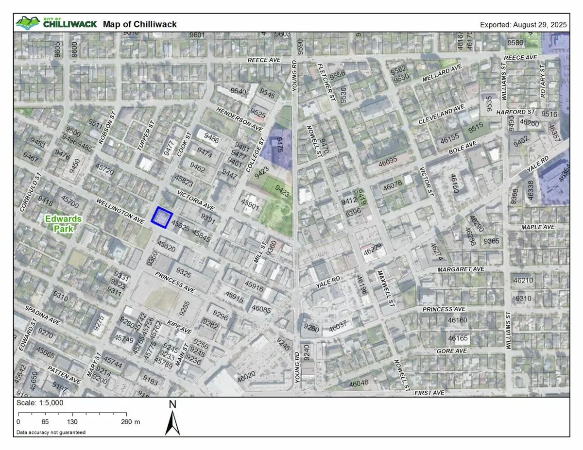Click the Map of Chilliwack title
This screenshot has height=450, width=583.
[x=140, y=24]
